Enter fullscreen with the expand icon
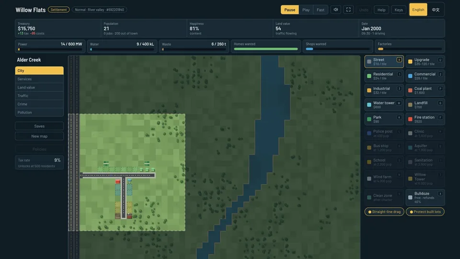The image size is (460, 259). coord(348,10)
